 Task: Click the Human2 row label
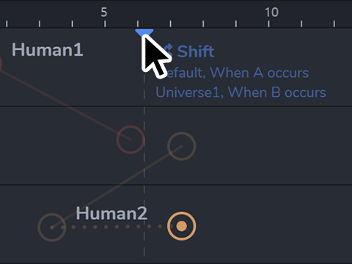click(111, 213)
